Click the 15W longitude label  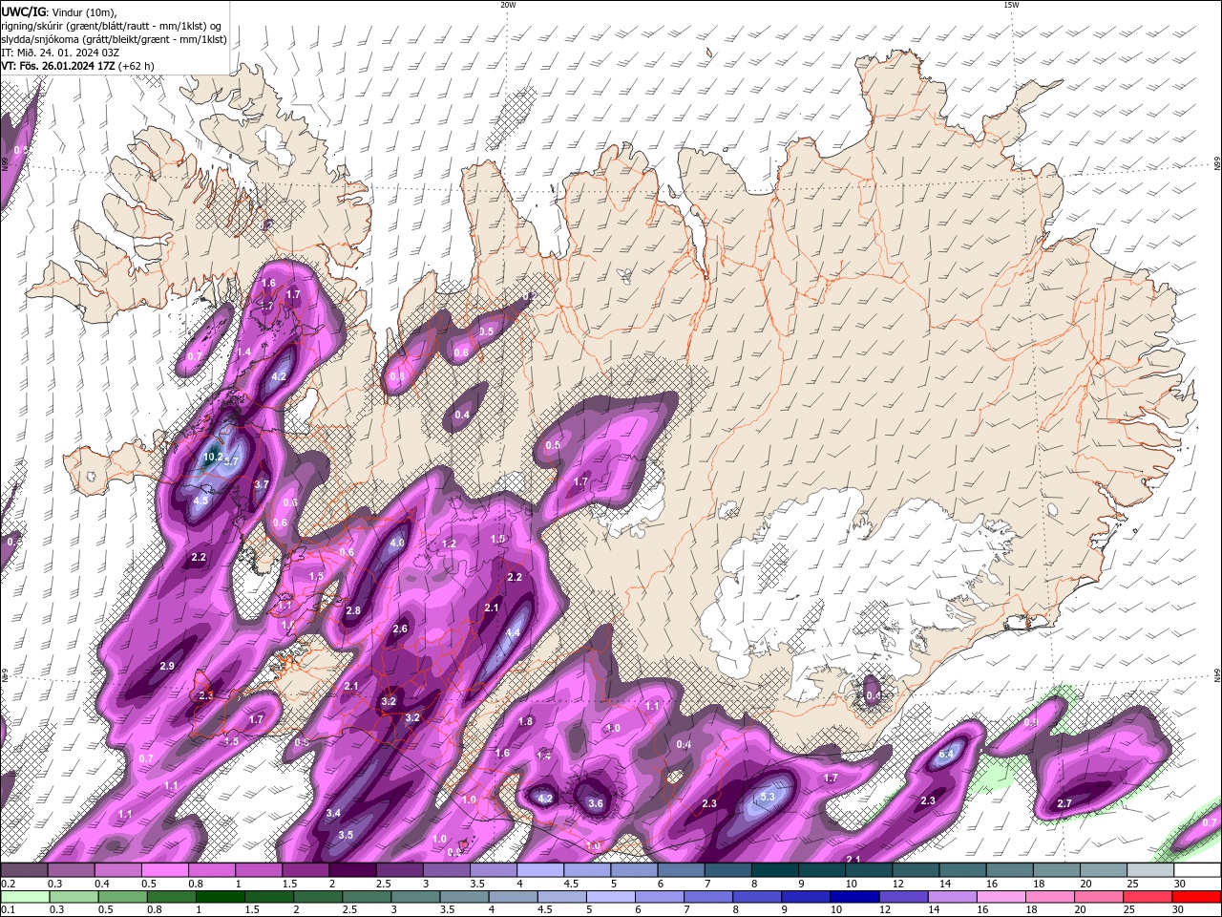1011,5
